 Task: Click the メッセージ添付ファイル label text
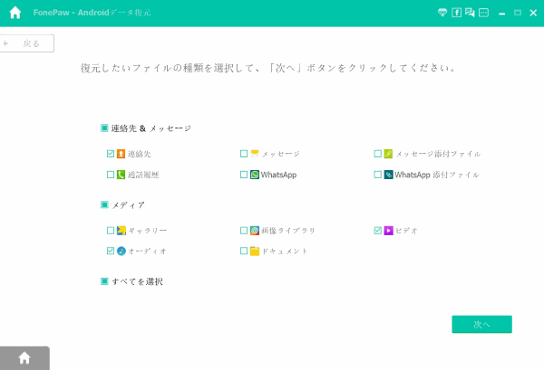coord(438,154)
